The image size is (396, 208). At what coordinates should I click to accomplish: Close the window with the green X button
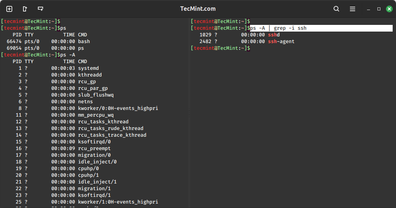point(389,9)
